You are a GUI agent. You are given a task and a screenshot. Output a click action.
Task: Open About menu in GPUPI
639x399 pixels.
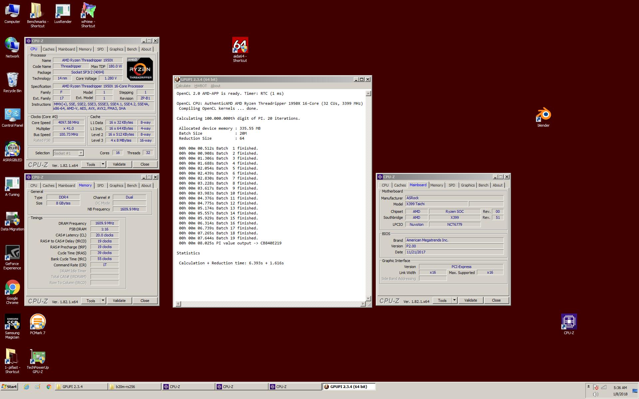pyautogui.click(x=216, y=86)
